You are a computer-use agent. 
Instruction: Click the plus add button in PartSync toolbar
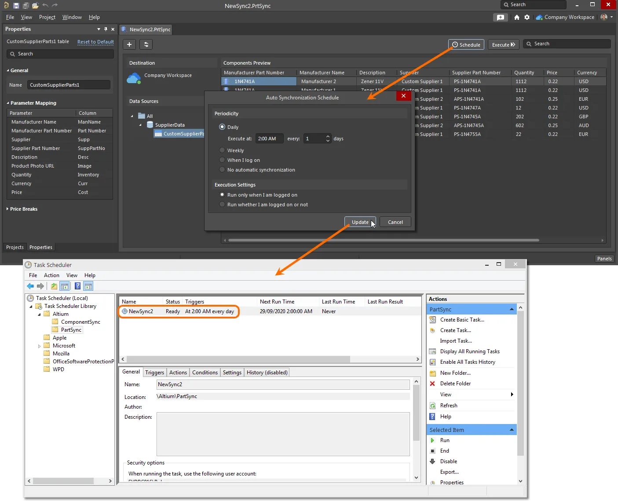tap(129, 44)
